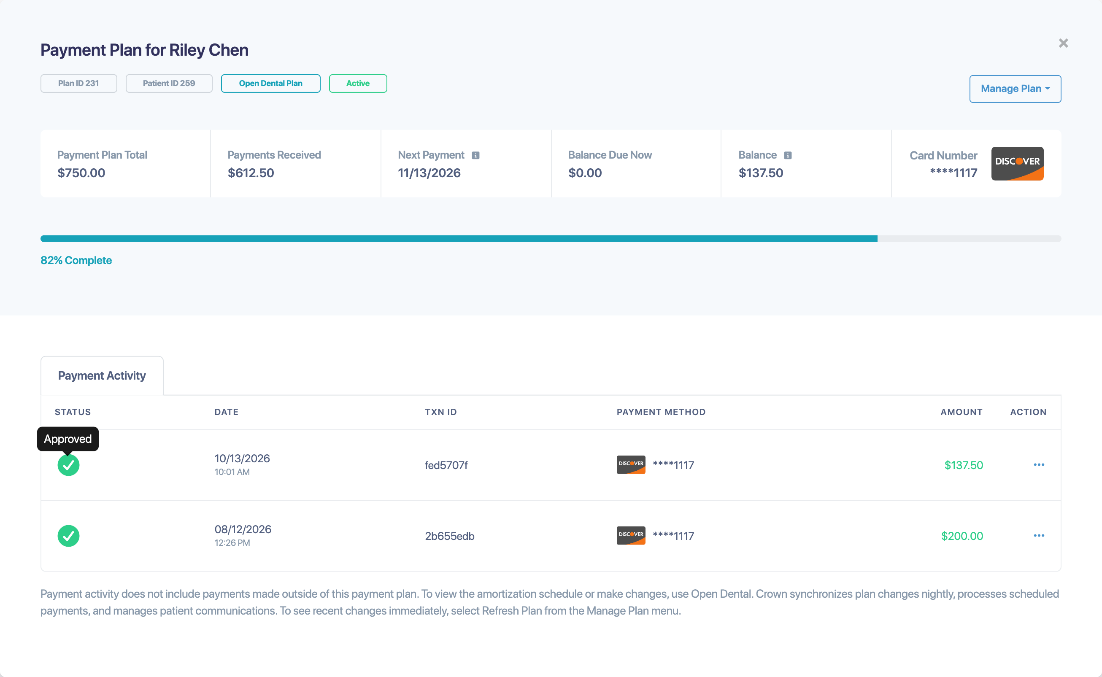The width and height of the screenshot is (1102, 677).
Task: Click the Active status badge
Action: [x=358, y=83]
